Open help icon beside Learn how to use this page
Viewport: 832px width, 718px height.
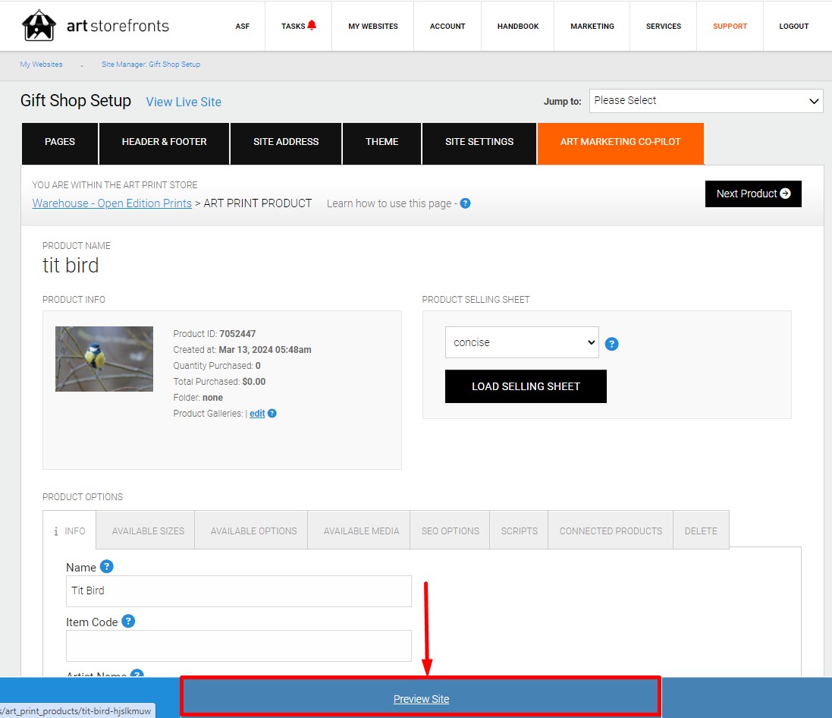coord(465,203)
